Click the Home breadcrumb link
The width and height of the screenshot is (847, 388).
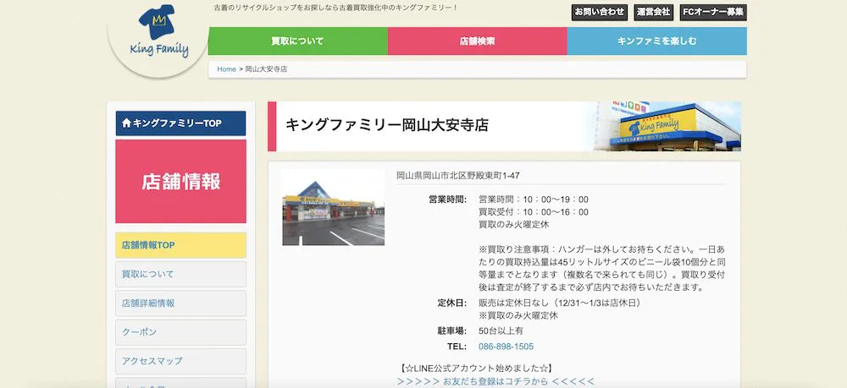coord(226,69)
